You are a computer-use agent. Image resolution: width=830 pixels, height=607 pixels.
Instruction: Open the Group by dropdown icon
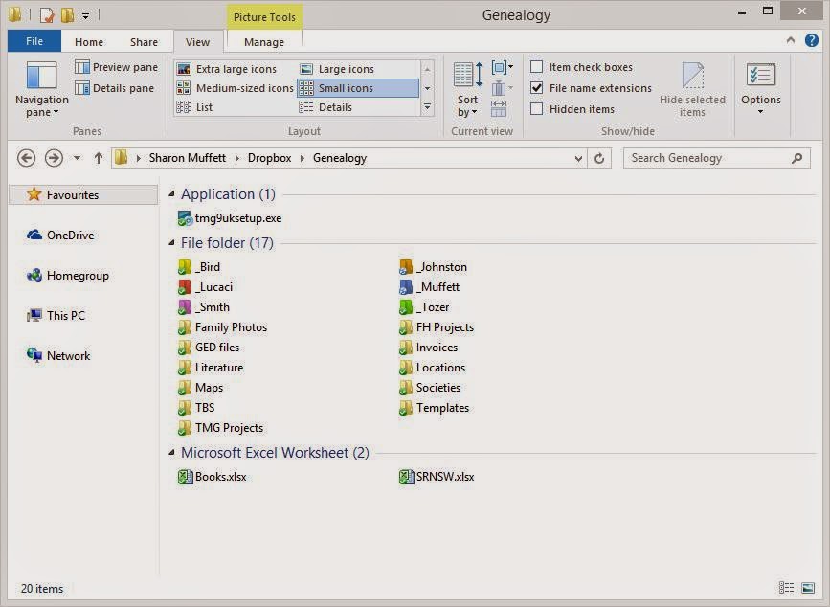502,67
